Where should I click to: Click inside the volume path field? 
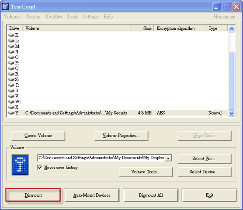pos(101,158)
